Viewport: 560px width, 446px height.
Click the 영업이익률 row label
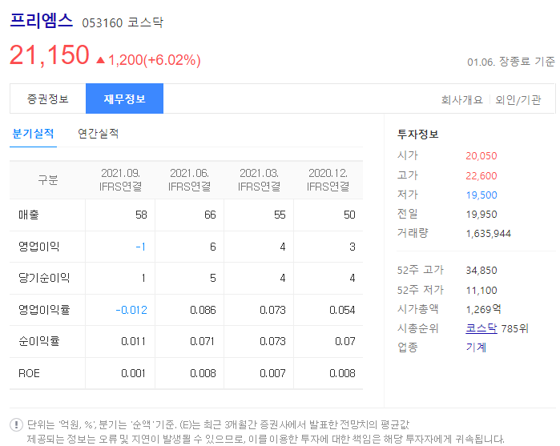pyautogui.click(x=44, y=310)
